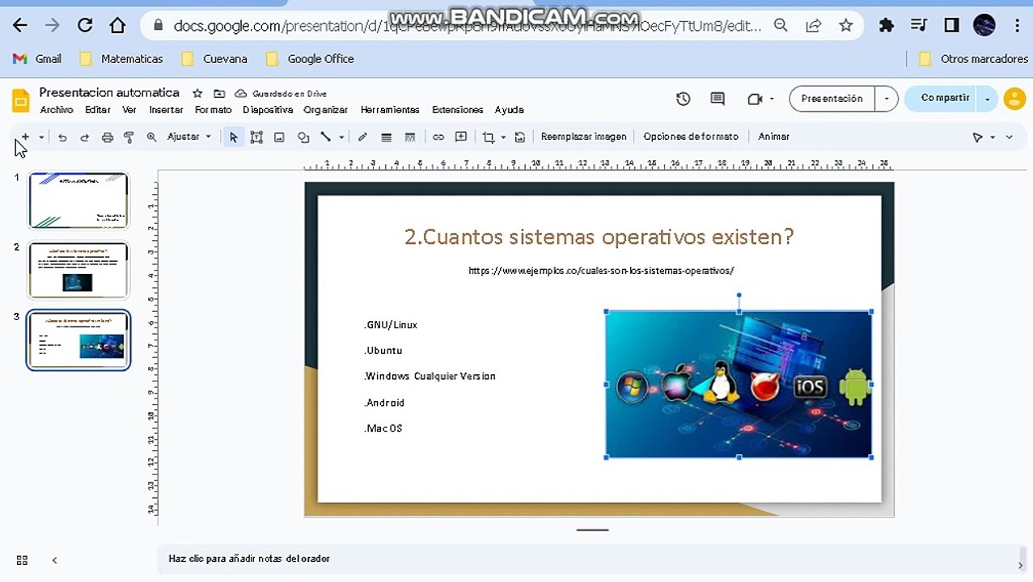Select the cursor arrow tool
The height and width of the screenshot is (582, 1033).
coord(234,137)
